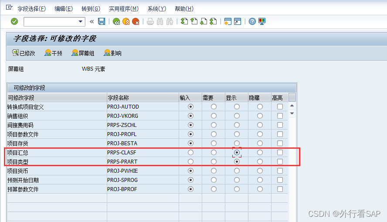
Task: Open the window menu icon beside 字段选择
Action: 9,7
